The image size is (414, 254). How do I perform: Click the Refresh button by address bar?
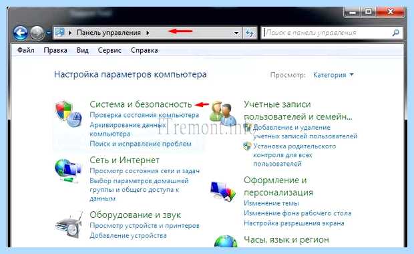[250, 33]
